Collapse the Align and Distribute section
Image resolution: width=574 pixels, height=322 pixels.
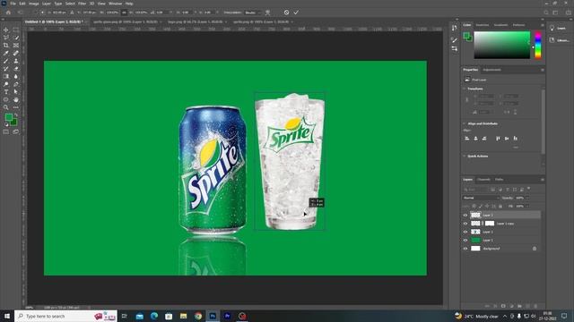[465, 123]
